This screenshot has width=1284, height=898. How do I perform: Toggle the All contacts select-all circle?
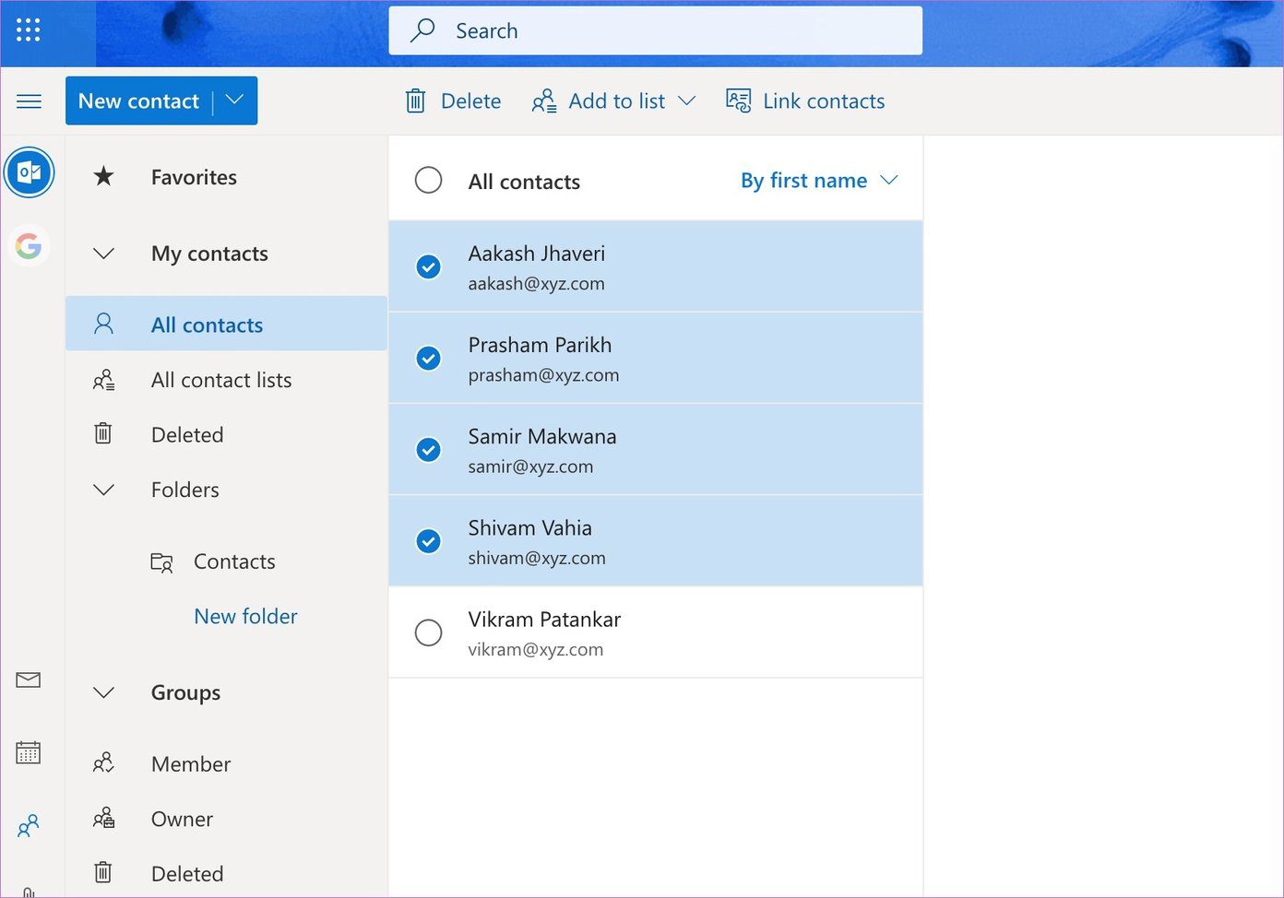(x=428, y=180)
